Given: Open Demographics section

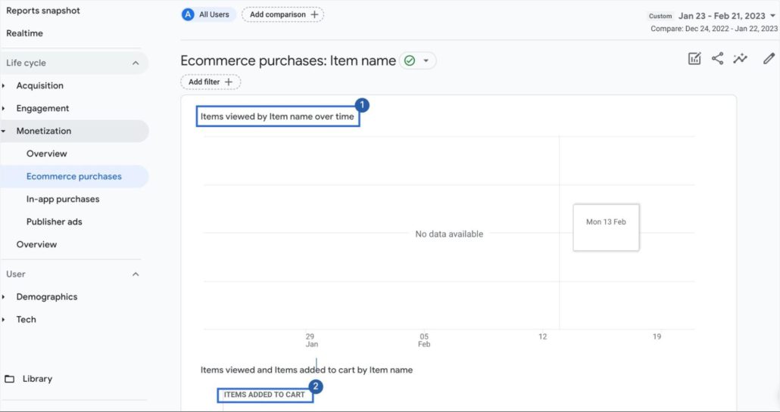Looking at the screenshot, I should [x=47, y=297].
